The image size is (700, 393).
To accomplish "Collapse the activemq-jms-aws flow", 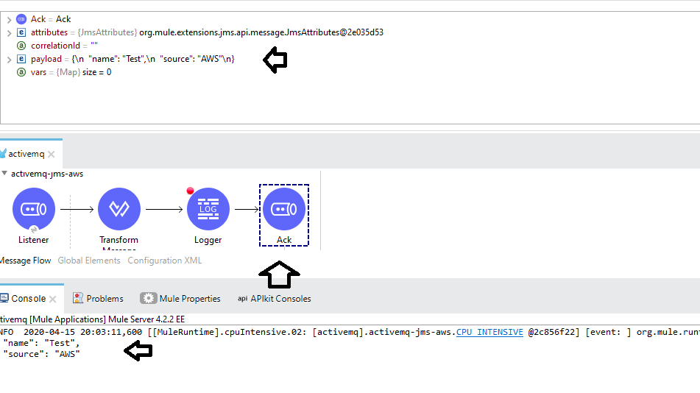I will [x=4, y=173].
